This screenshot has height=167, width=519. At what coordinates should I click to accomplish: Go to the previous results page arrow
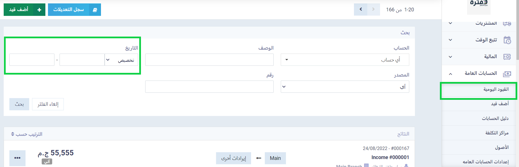(374, 9)
